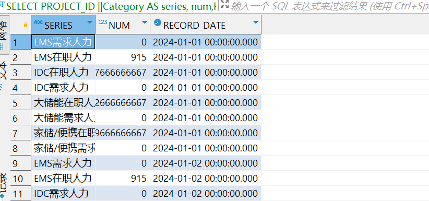This screenshot has width=429, height=201.
Task: Click IDC需求人力 cell in row 4
Action: click(63, 87)
